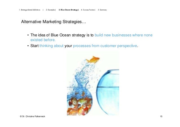
Task: Click the water splash trail
Action: 83,76
